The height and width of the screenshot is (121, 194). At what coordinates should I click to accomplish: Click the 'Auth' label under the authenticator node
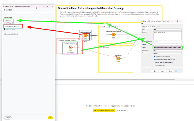click(x=85, y=41)
